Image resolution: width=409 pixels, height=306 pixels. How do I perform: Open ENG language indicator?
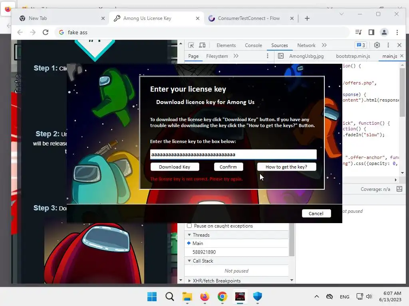tap(345, 296)
